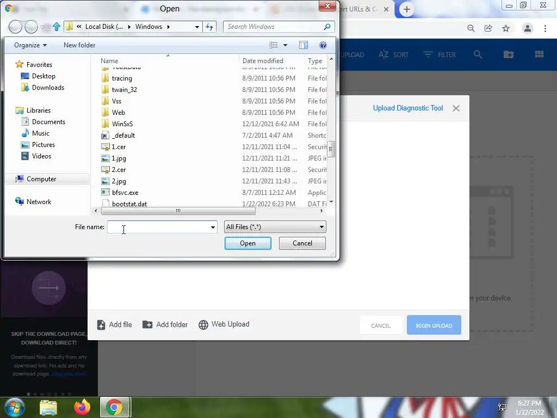
Task: Select Documents under Libraries
Action: coord(44,122)
